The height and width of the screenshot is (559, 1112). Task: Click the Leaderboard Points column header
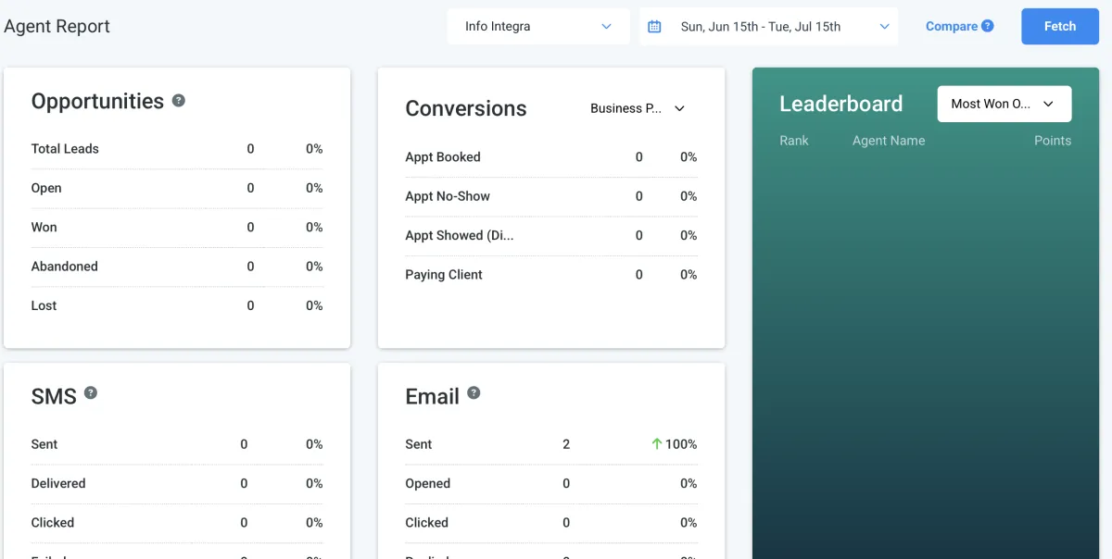pyautogui.click(x=1053, y=141)
